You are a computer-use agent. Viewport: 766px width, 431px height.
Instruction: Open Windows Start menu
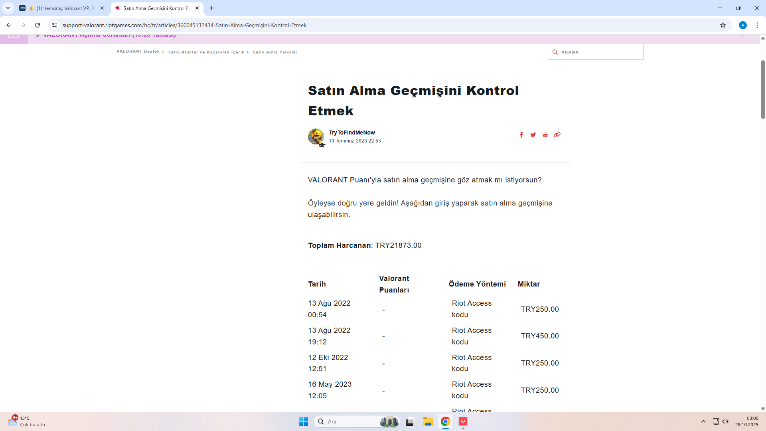click(303, 421)
